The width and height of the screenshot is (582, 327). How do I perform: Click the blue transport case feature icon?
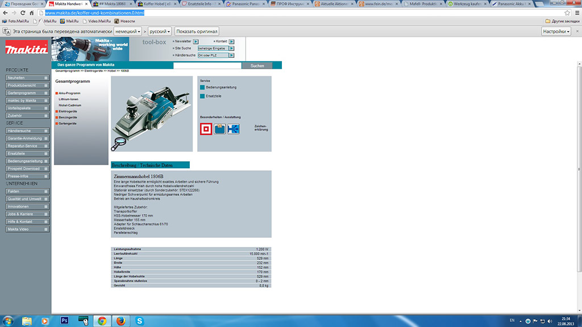pyautogui.click(x=220, y=129)
